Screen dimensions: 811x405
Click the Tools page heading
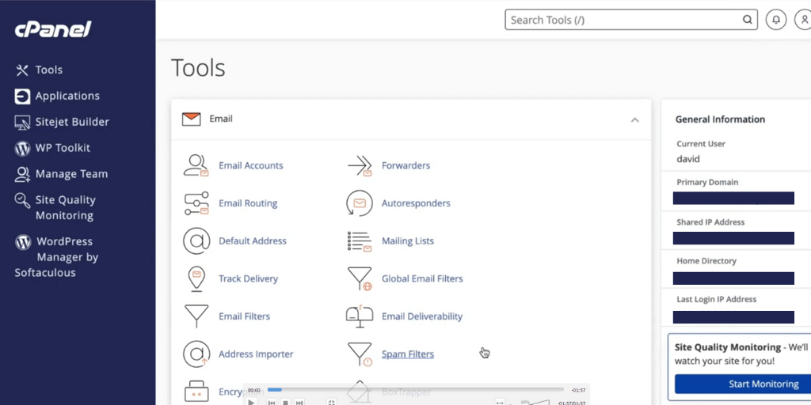(198, 68)
